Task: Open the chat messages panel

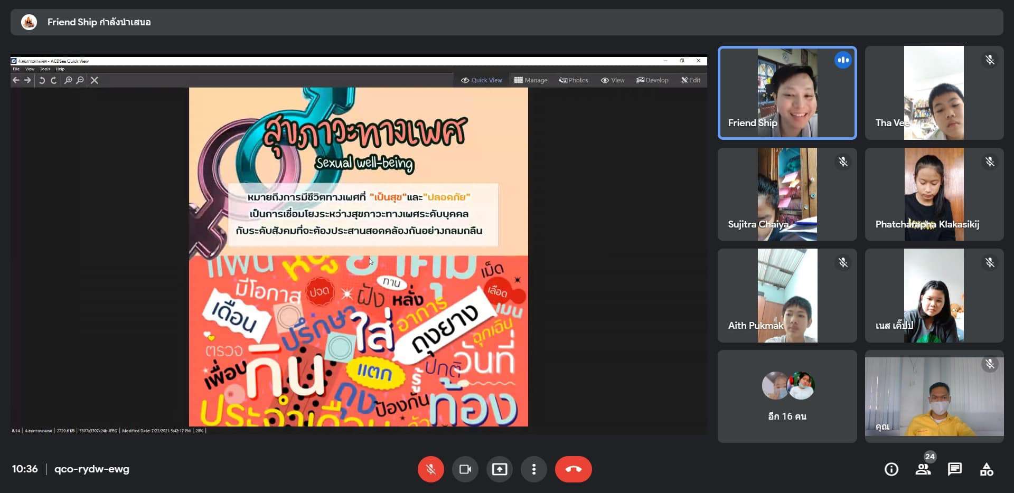Action: point(954,469)
